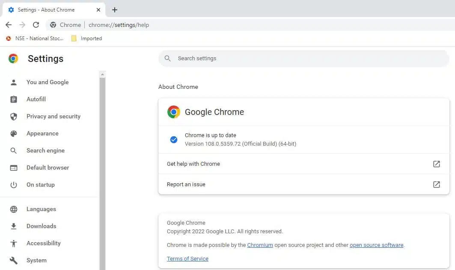
Task: Close the Settings - About Chrome tab
Action: 98,10
